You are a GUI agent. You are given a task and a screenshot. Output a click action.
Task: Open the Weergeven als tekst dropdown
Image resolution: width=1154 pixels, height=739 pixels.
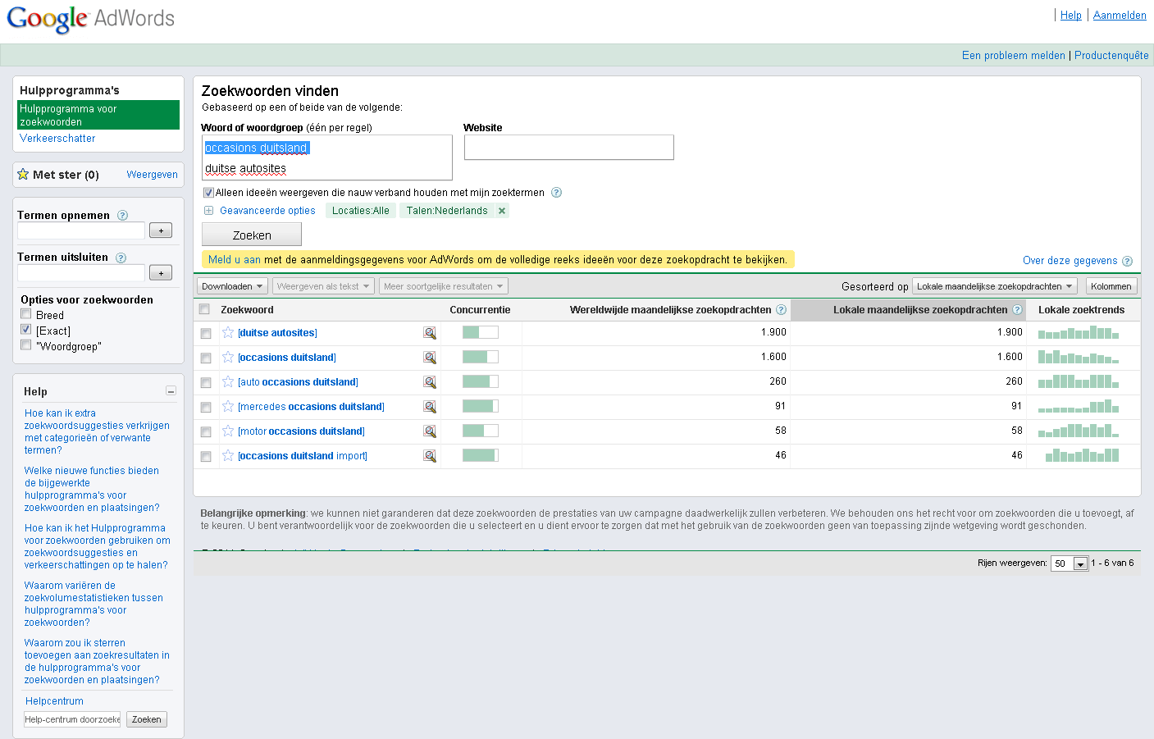[x=323, y=286]
